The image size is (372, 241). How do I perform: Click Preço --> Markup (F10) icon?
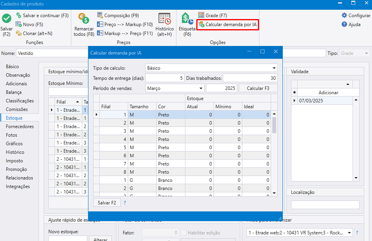100,25
